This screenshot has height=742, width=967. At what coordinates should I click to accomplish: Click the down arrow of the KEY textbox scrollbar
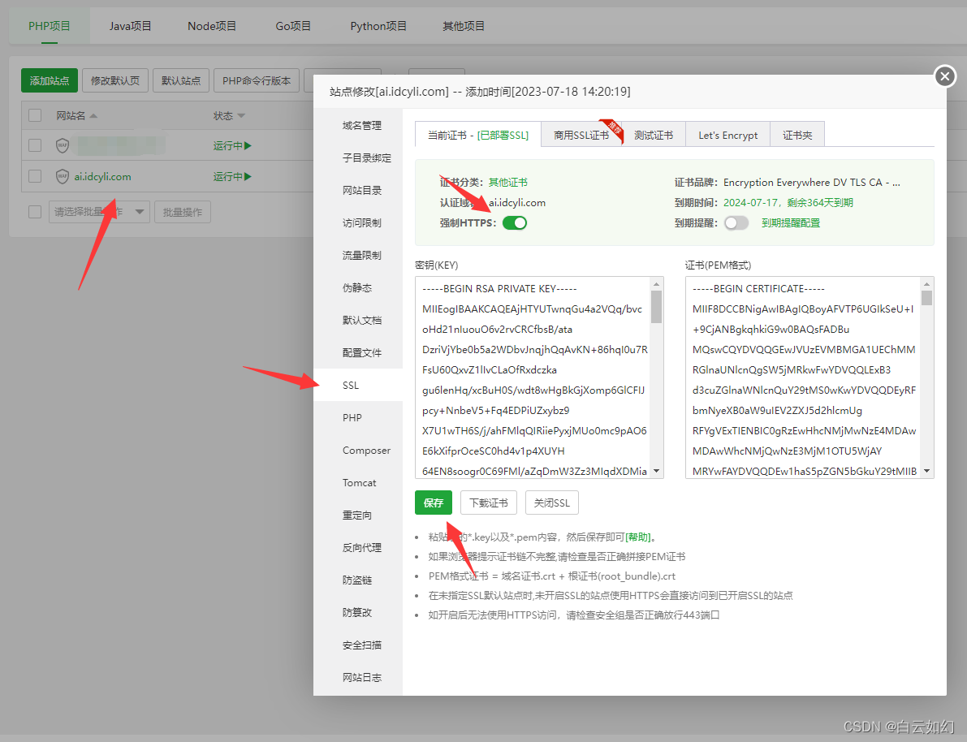(656, 471)
